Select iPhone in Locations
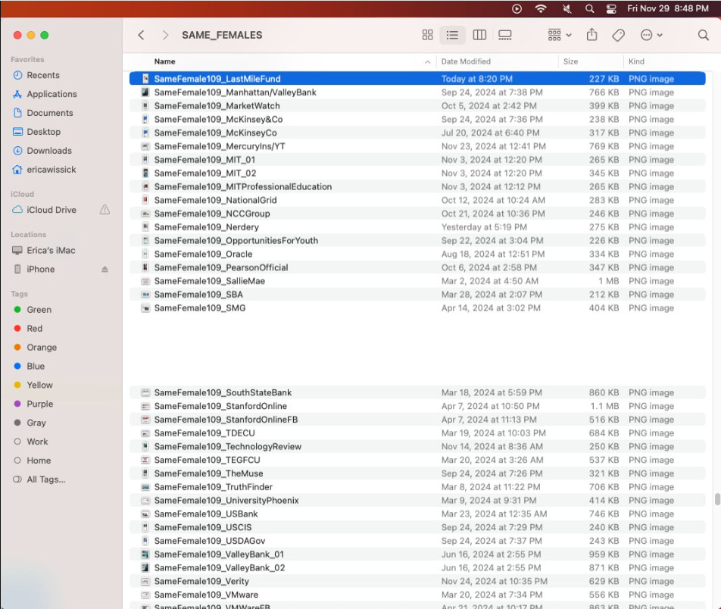 [x=40, y=269]
